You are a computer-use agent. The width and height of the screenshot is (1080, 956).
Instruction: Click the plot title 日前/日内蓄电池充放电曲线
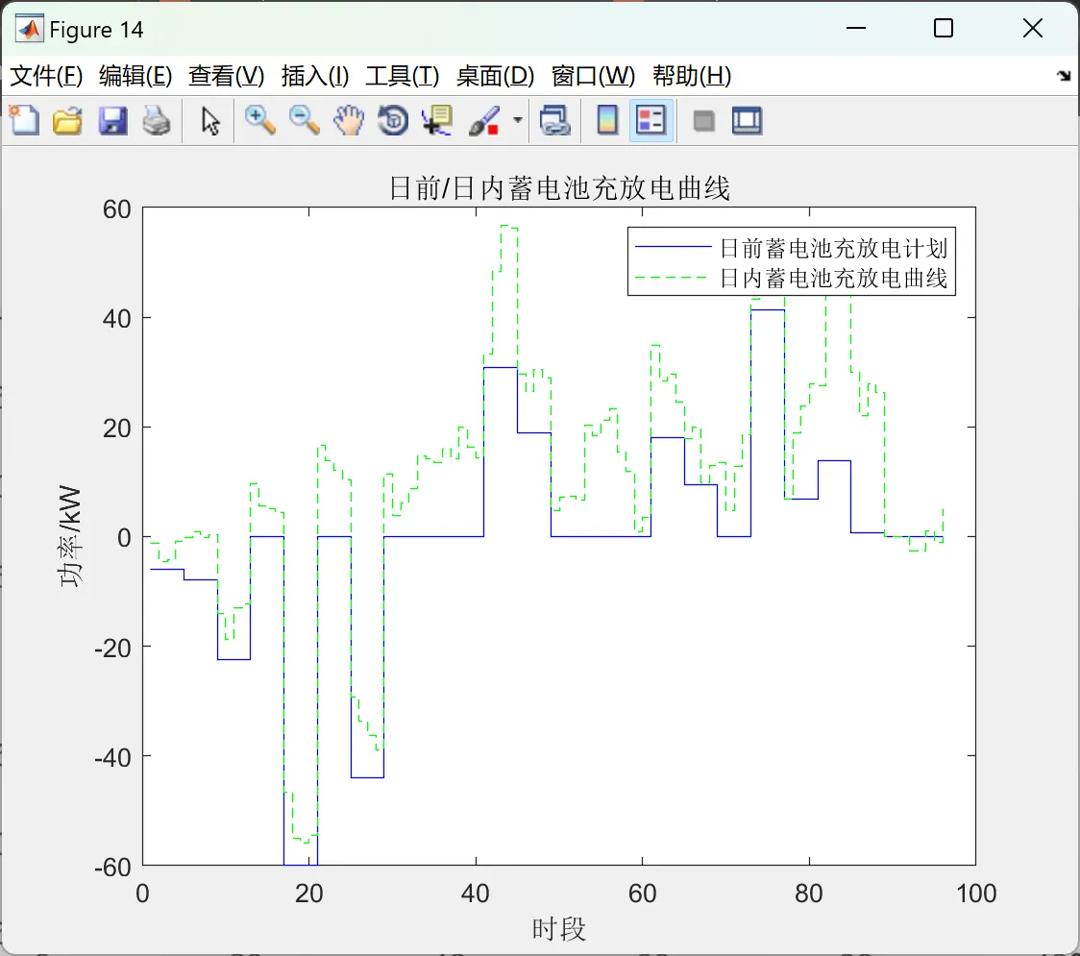(559, 188)
